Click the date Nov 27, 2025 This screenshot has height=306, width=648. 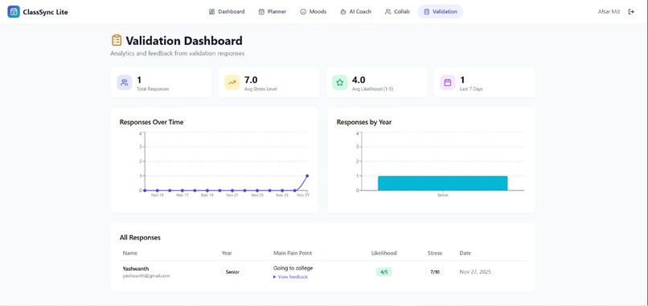(475, 271)
